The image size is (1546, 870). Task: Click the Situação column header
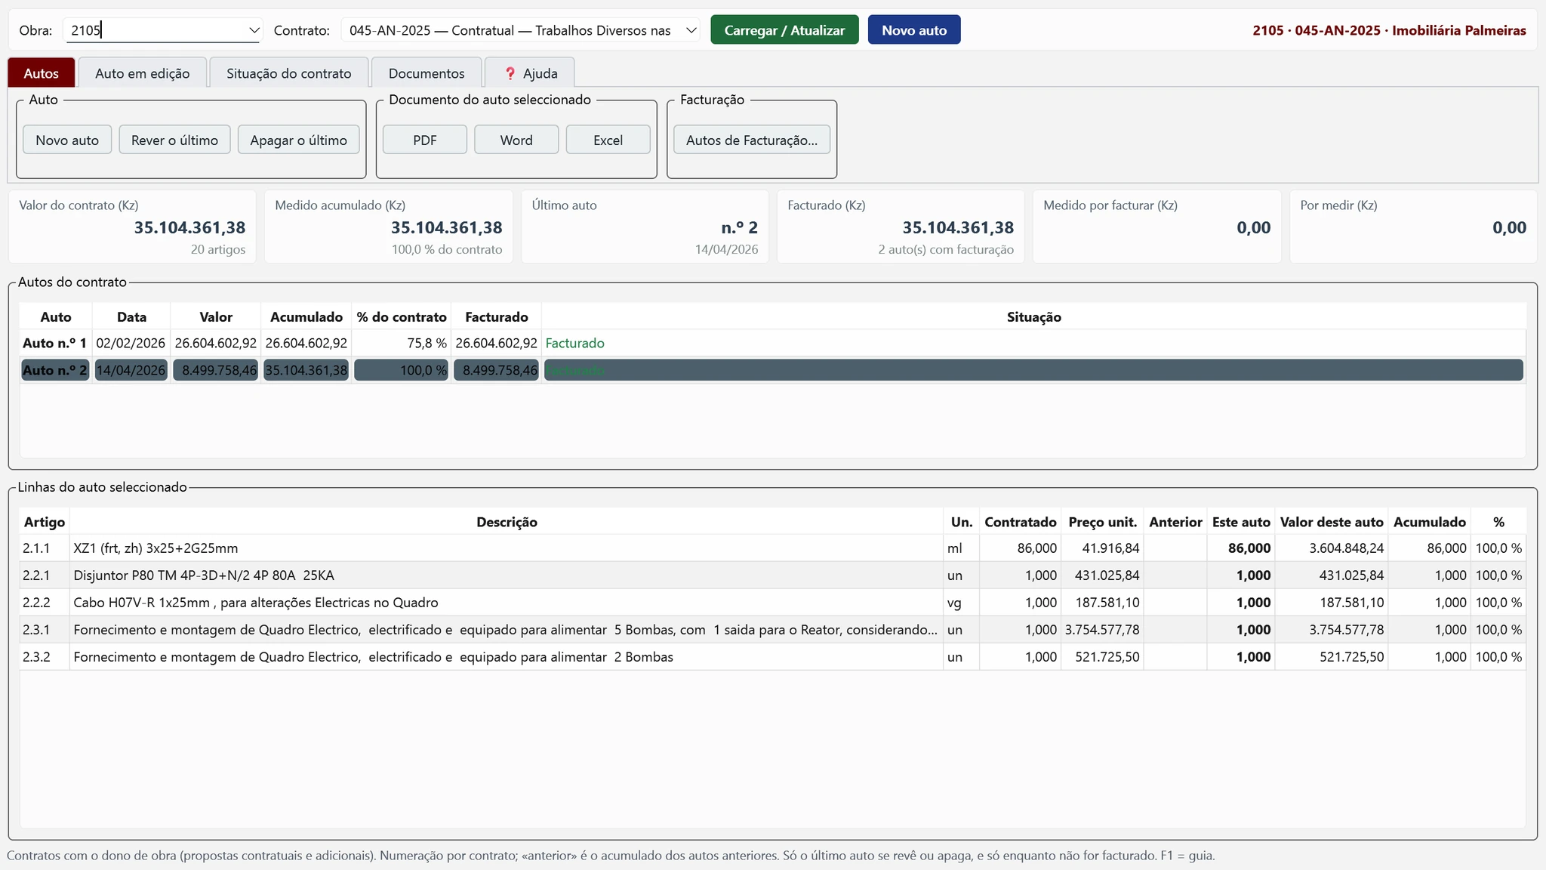1033,317
